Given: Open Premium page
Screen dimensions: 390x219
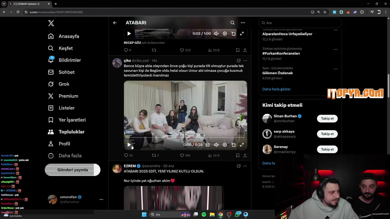Looking at the screenshot, I should 63,96.
